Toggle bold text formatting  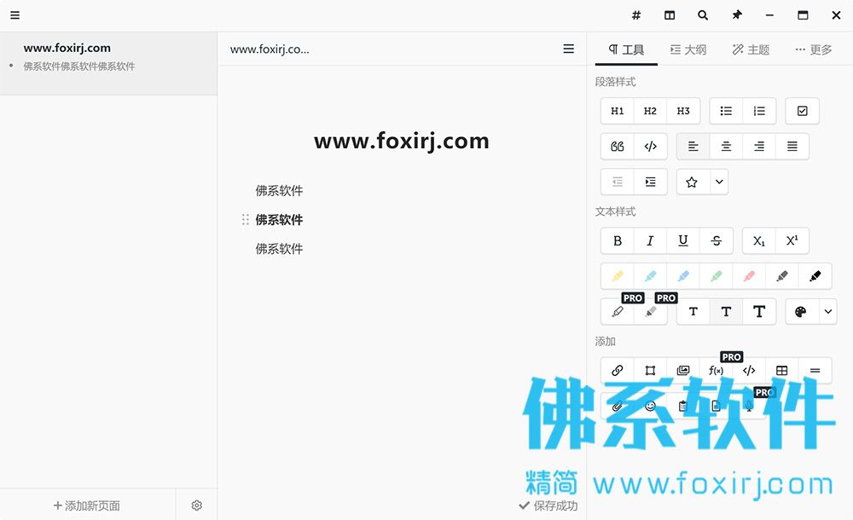(617, 240)
